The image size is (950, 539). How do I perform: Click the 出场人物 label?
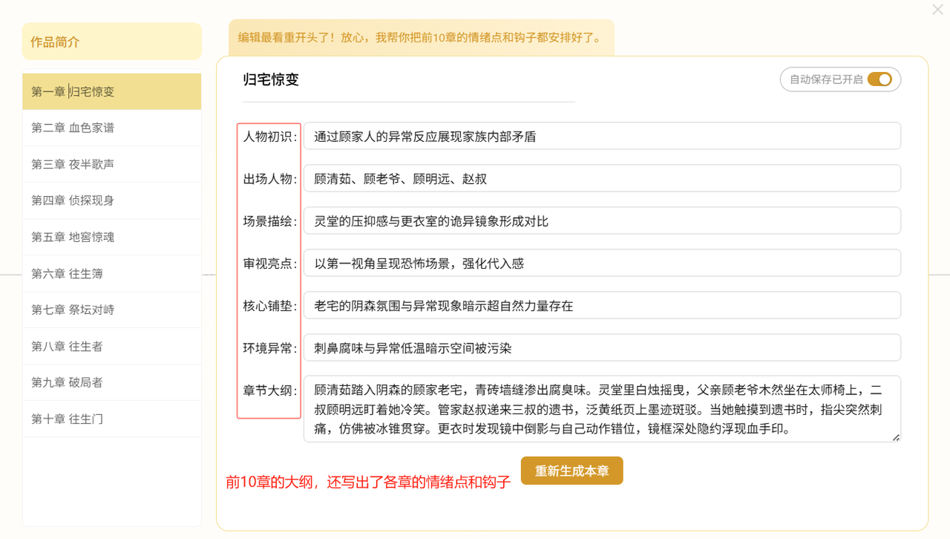[270, 179]
